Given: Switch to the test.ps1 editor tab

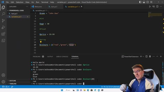Looking at the screenshot, I should tap(54, 7).
